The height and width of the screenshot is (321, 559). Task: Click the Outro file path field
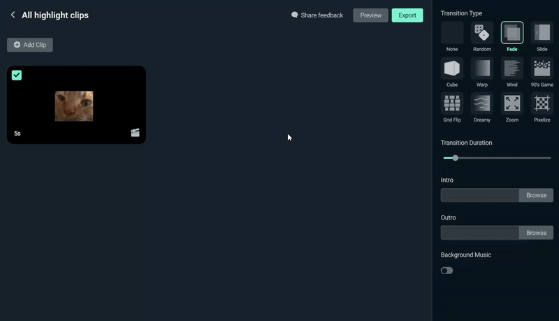[480, 233]
